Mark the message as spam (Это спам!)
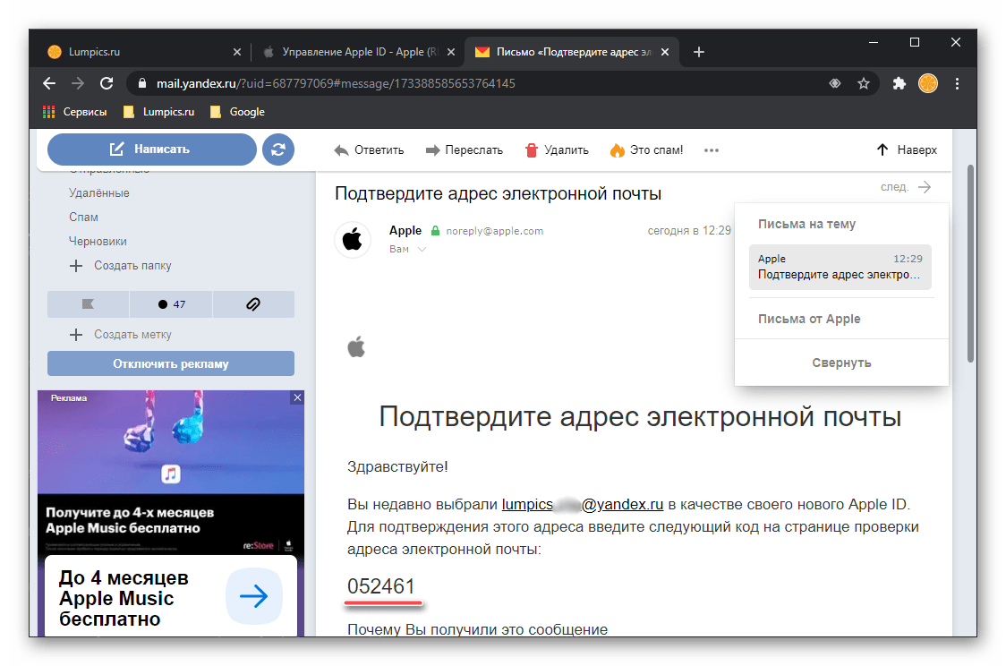 [646, 150]
